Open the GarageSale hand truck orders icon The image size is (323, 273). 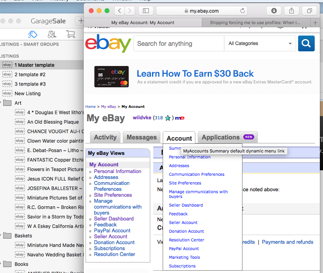(52, 34)
